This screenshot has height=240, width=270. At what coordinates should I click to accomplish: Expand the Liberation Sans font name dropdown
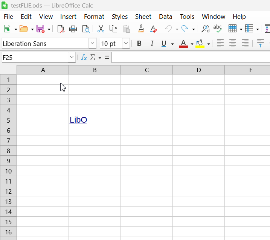pyautogui.click(x=92, y=44)
